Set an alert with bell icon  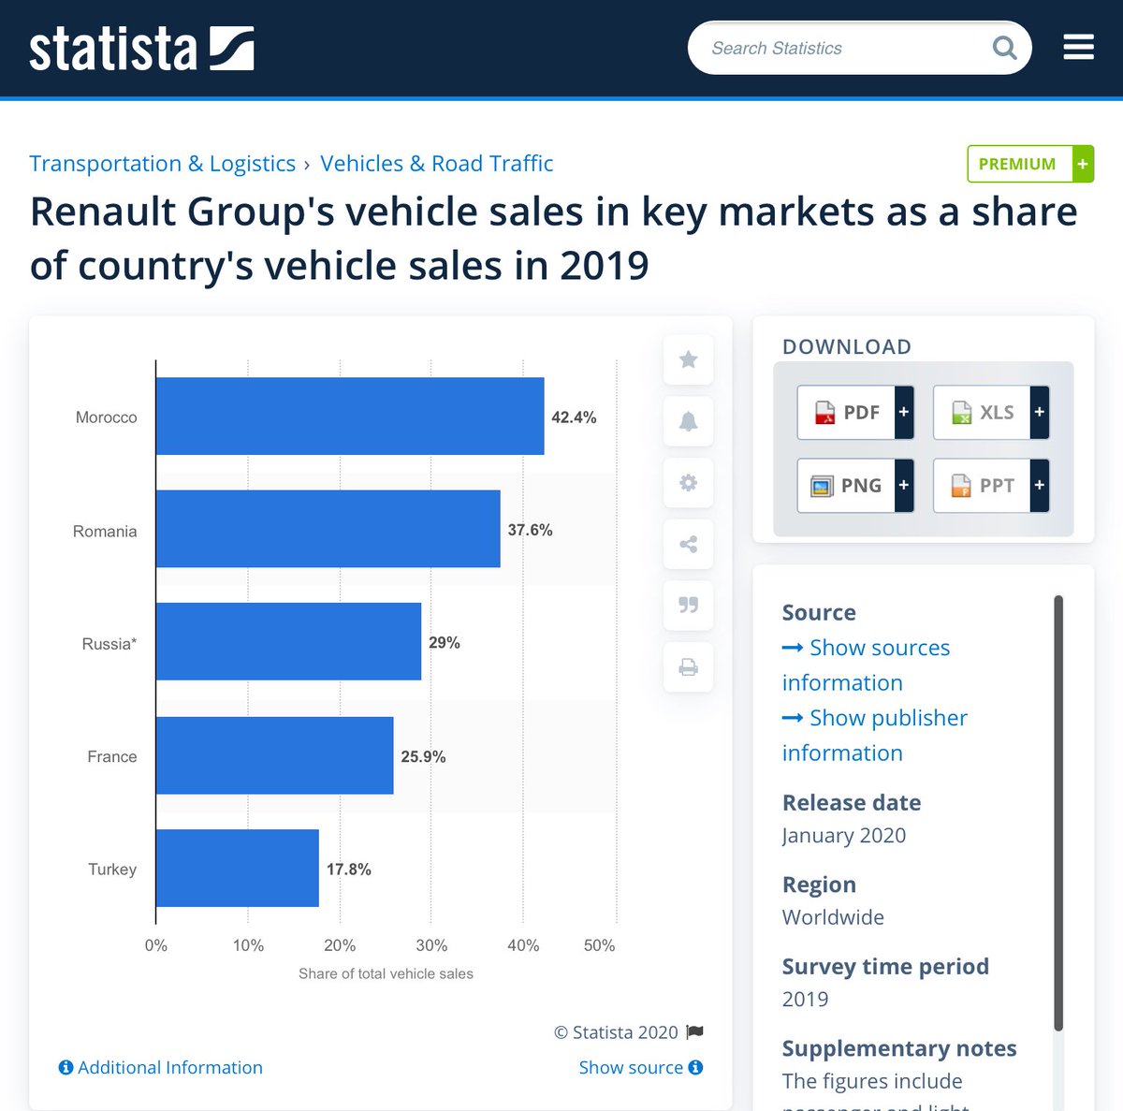click(688, 421)
